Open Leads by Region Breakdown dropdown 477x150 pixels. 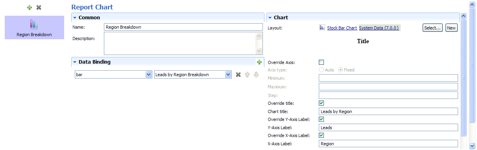click(228, 75)
